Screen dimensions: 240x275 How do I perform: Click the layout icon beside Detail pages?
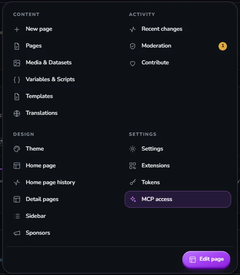pos(17,199)
